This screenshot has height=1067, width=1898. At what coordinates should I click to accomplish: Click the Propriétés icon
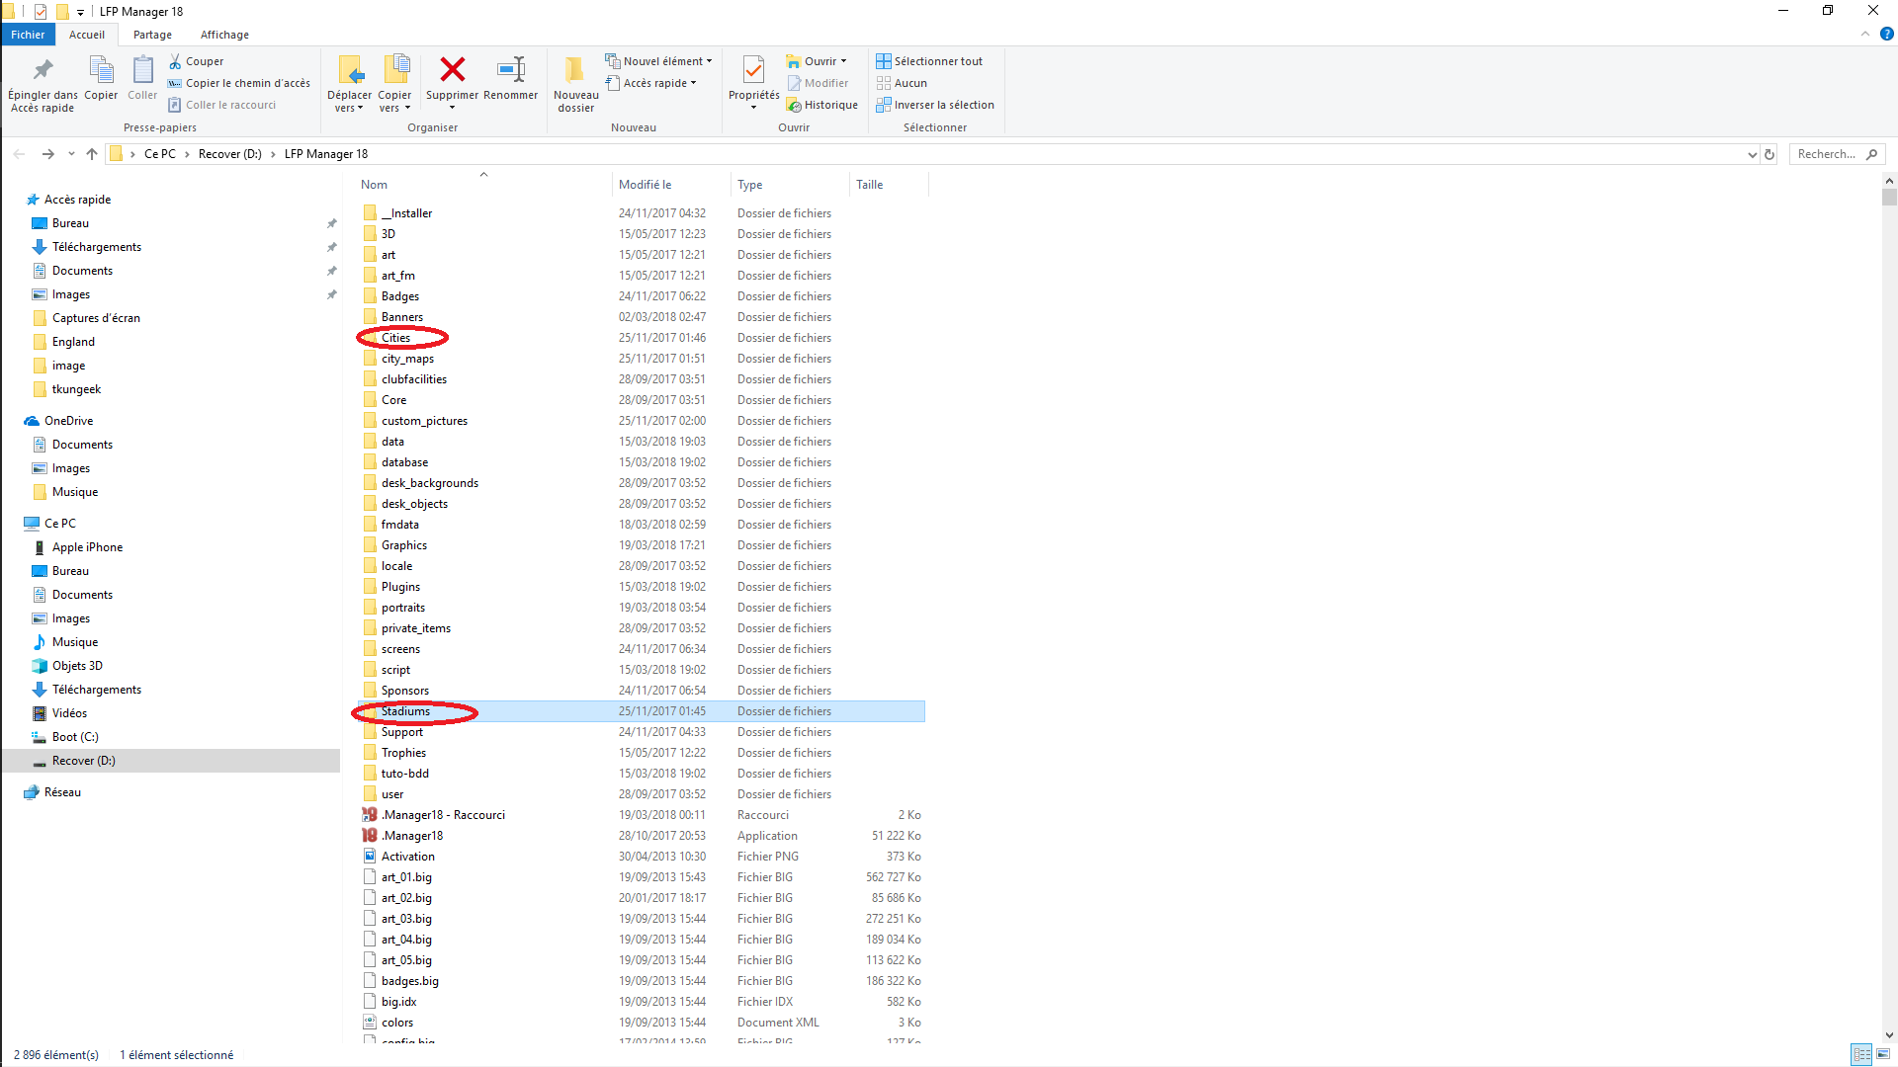753,69
